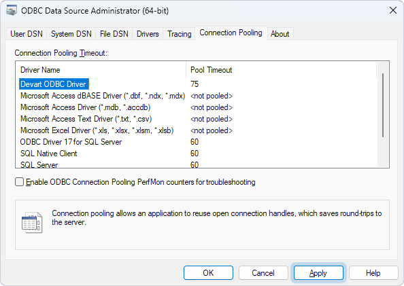Click the Cancel button
Image resolution: width=404 pixels, height=286 pixels.
click(x=263, y=272)
